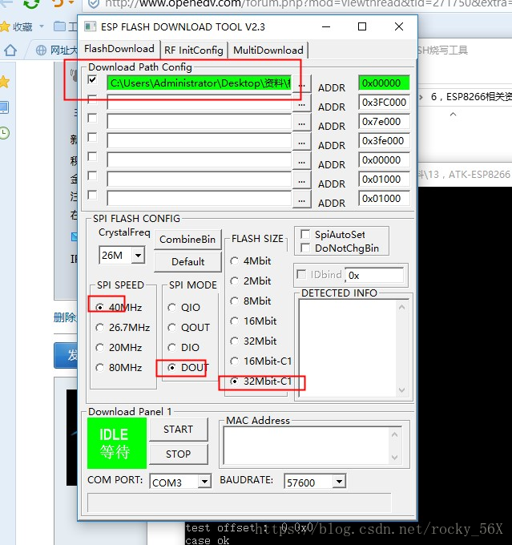
Task: Click the green IDLE status indicator
Action: 117,443
